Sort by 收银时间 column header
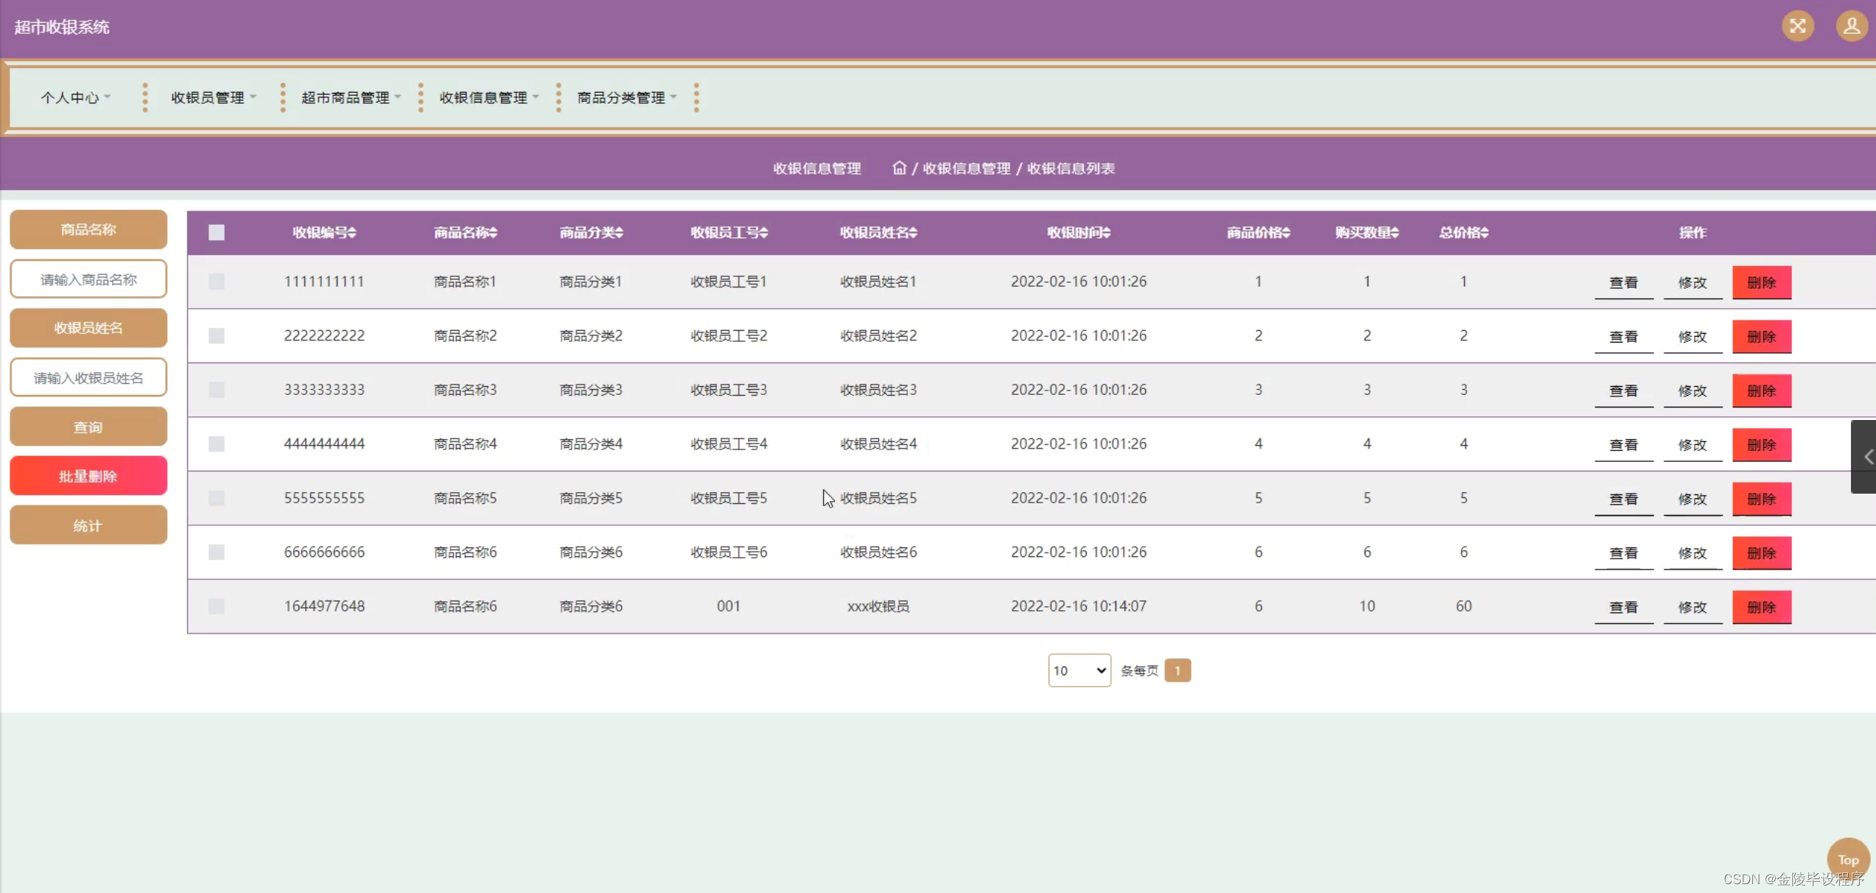Screen dimensions: 1876x893 [1078, 233]
